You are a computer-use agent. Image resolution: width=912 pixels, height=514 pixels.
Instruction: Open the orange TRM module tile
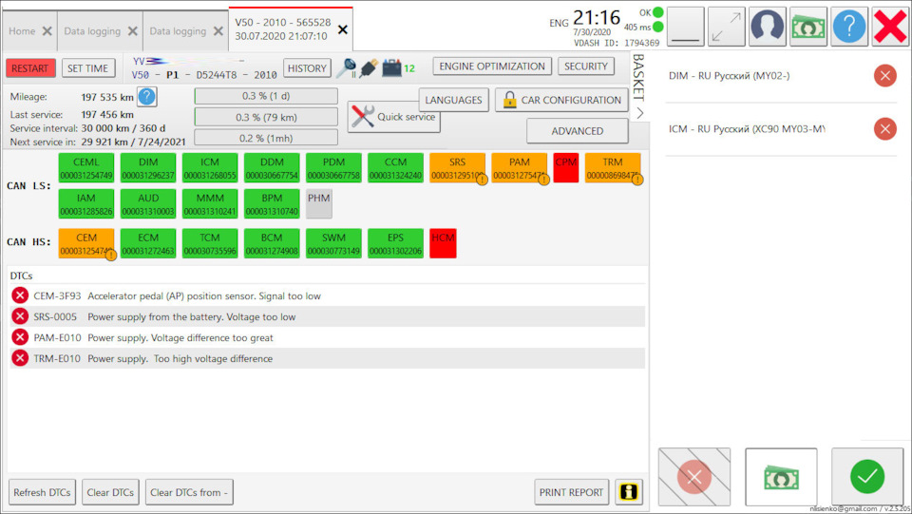tap(613, 168)
